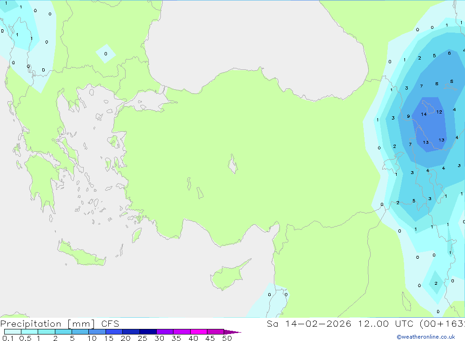Click the purple arrow tip of the legend
Viewport: 465px width, 341px height.
click(232, 332)
